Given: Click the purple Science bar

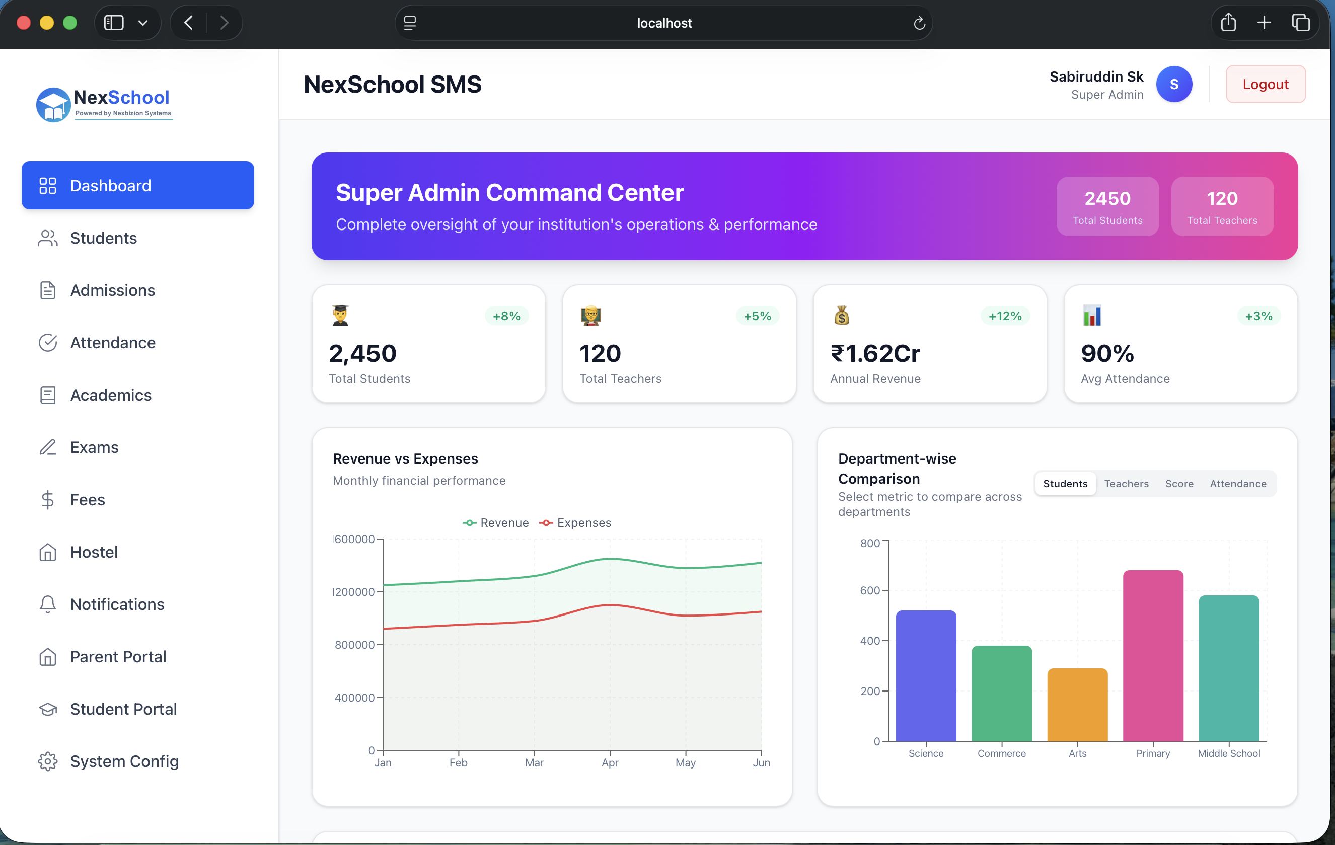Looking at the screenshot, I should click(926, 676).
